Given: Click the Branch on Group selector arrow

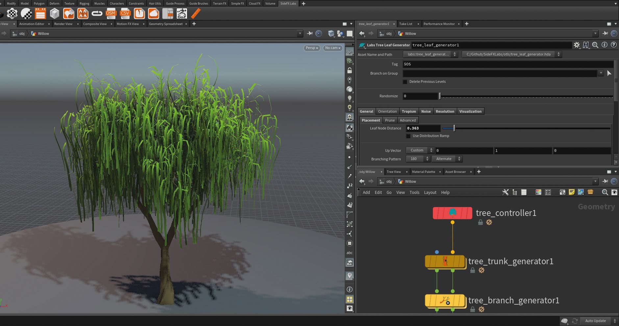Looking at the screenshot, I should (609, 73).
